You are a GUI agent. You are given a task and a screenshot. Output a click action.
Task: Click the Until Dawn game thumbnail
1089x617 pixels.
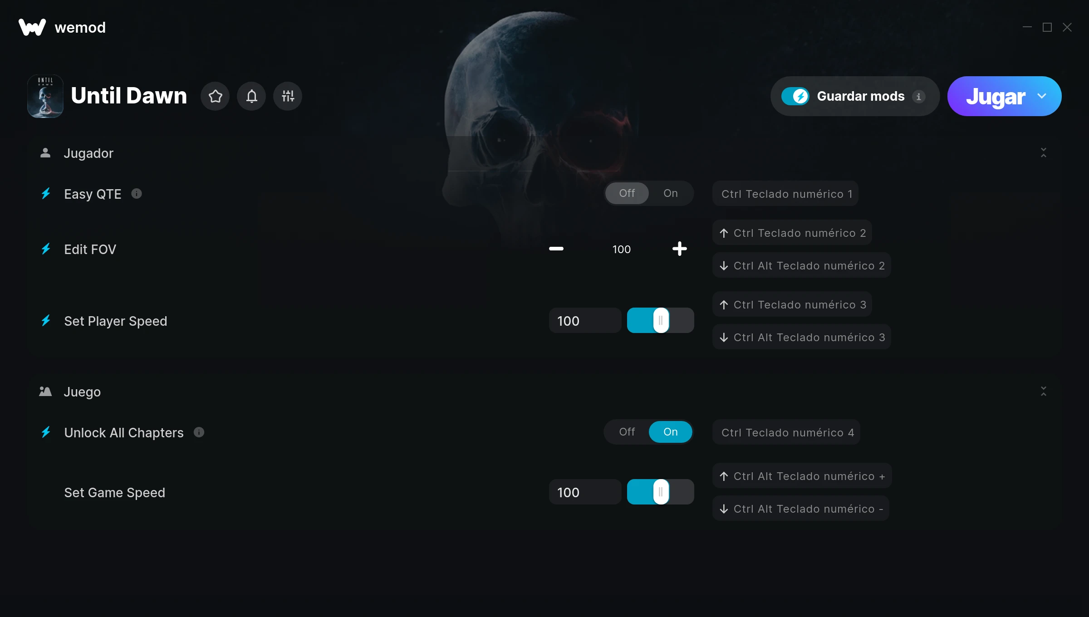(x=45, y=96)
